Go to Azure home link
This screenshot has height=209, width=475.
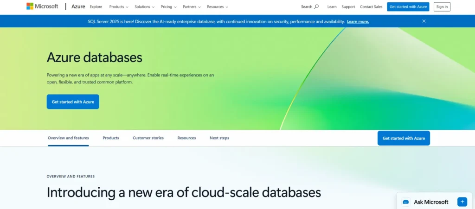pyautogui.click(x=78, y=6)
